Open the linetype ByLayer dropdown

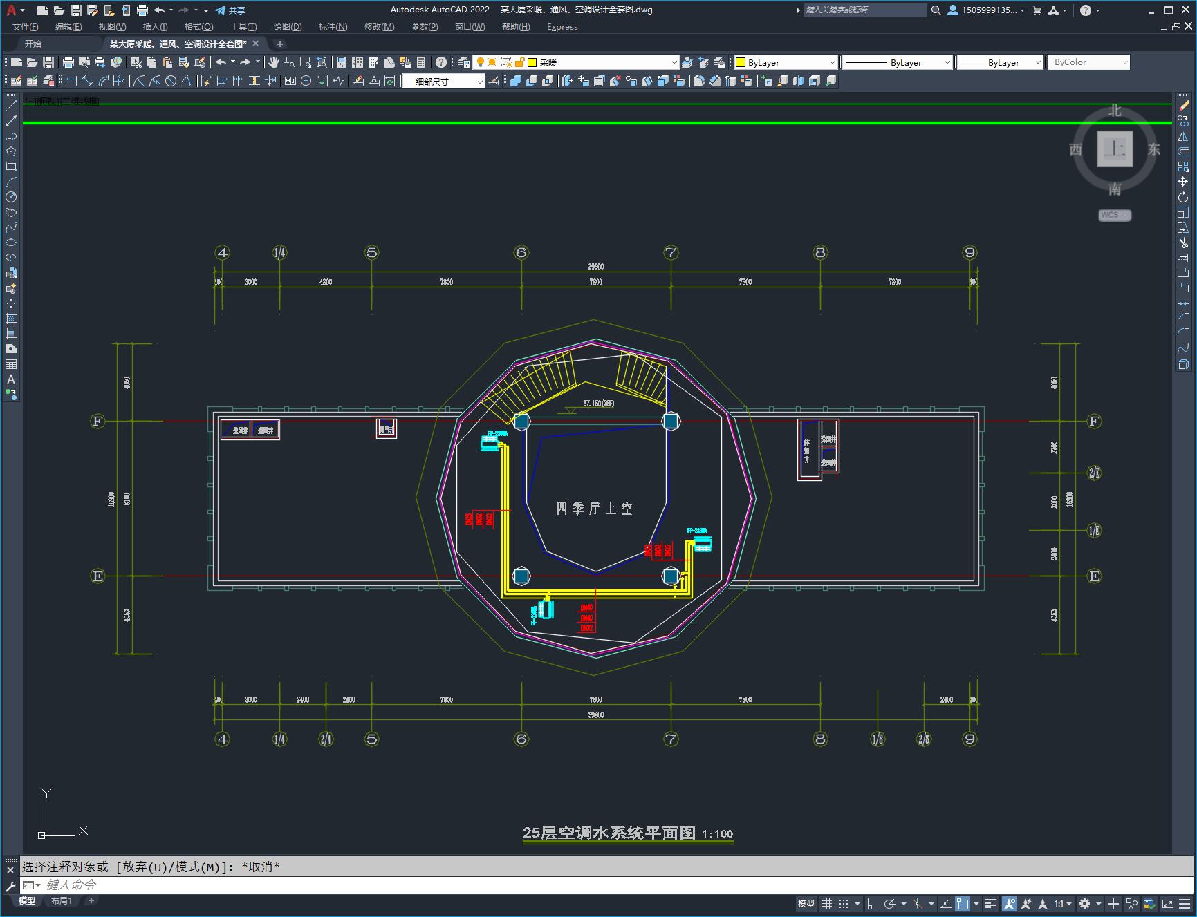947,62
